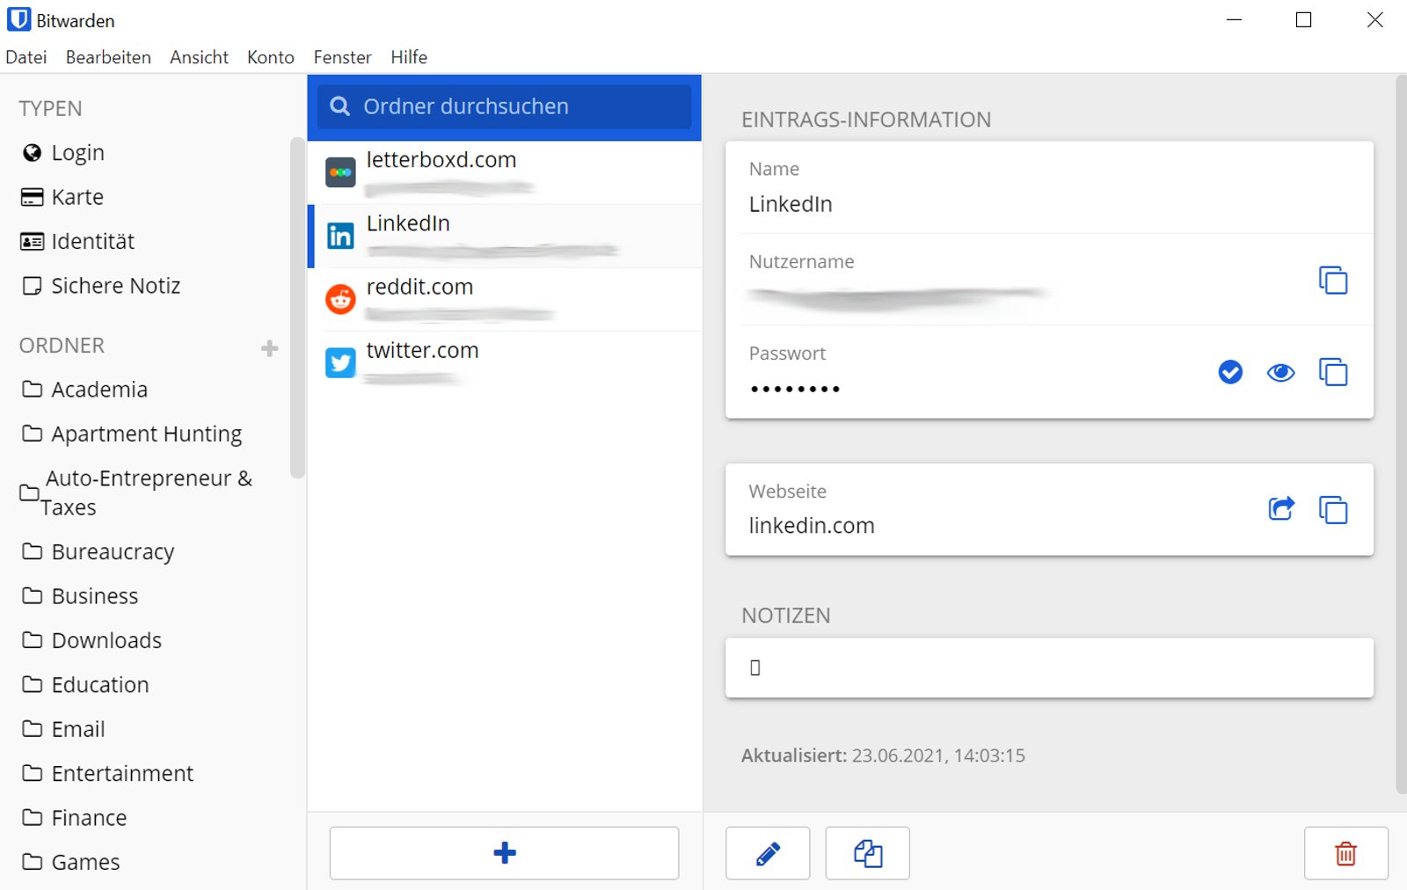Open the Konto menu
1407x890 pixels.
tap(270, 57)
